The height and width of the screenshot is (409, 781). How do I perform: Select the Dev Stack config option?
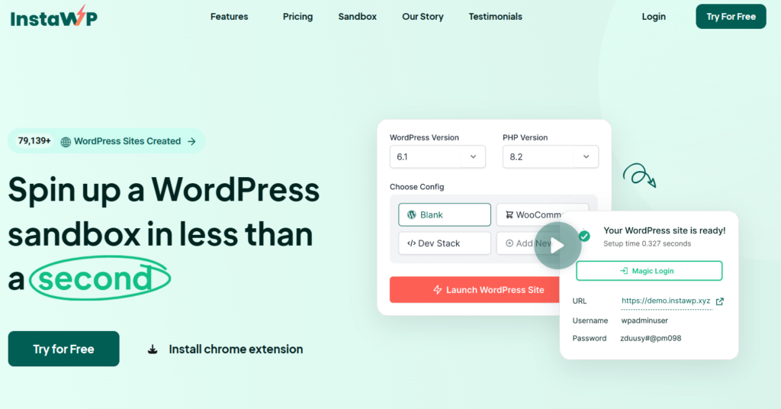coord(445,243)
